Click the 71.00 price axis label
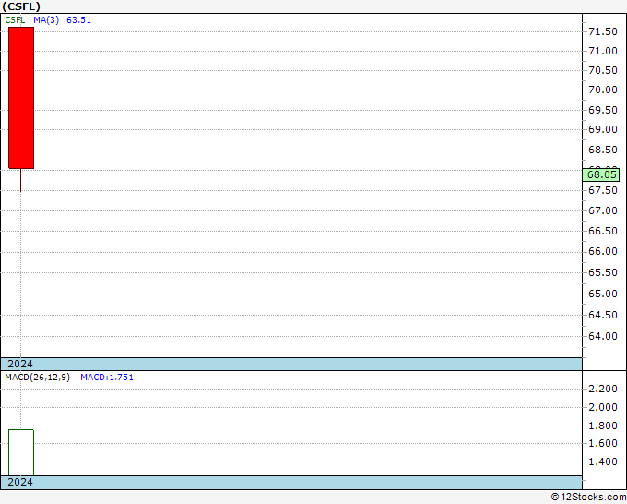The width and height of the screenshot is (627, 504). [603, 51]
